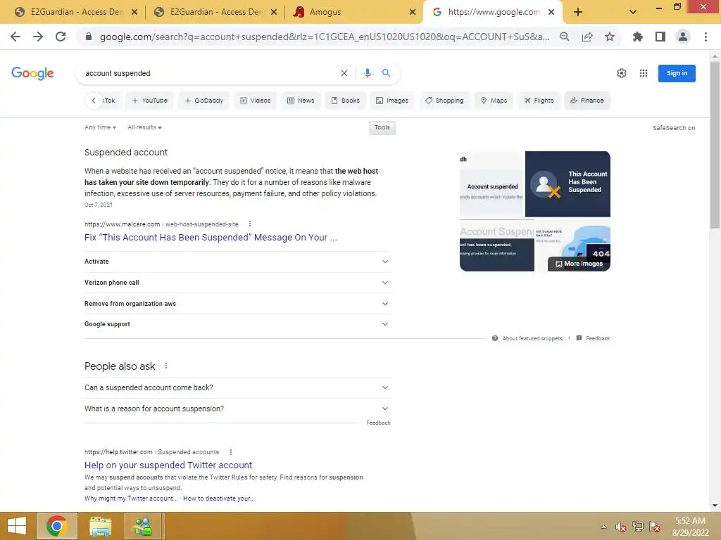Viewport: 721px width, 540px height.
Task: Expand the Activate section
Action: coord(237,262)
